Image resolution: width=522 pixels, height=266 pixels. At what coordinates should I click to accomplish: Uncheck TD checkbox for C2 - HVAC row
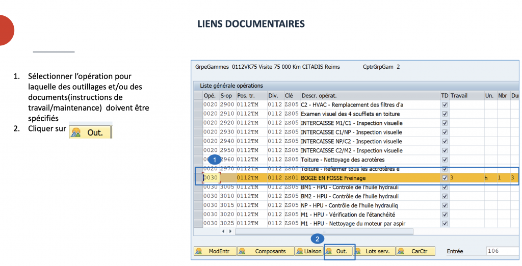tap(445, 104)
